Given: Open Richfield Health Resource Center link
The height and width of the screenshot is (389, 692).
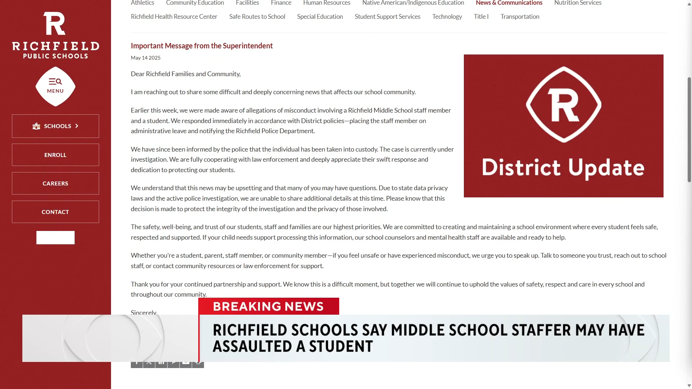Looking at the screenshot, I should (x=174, y=17).
